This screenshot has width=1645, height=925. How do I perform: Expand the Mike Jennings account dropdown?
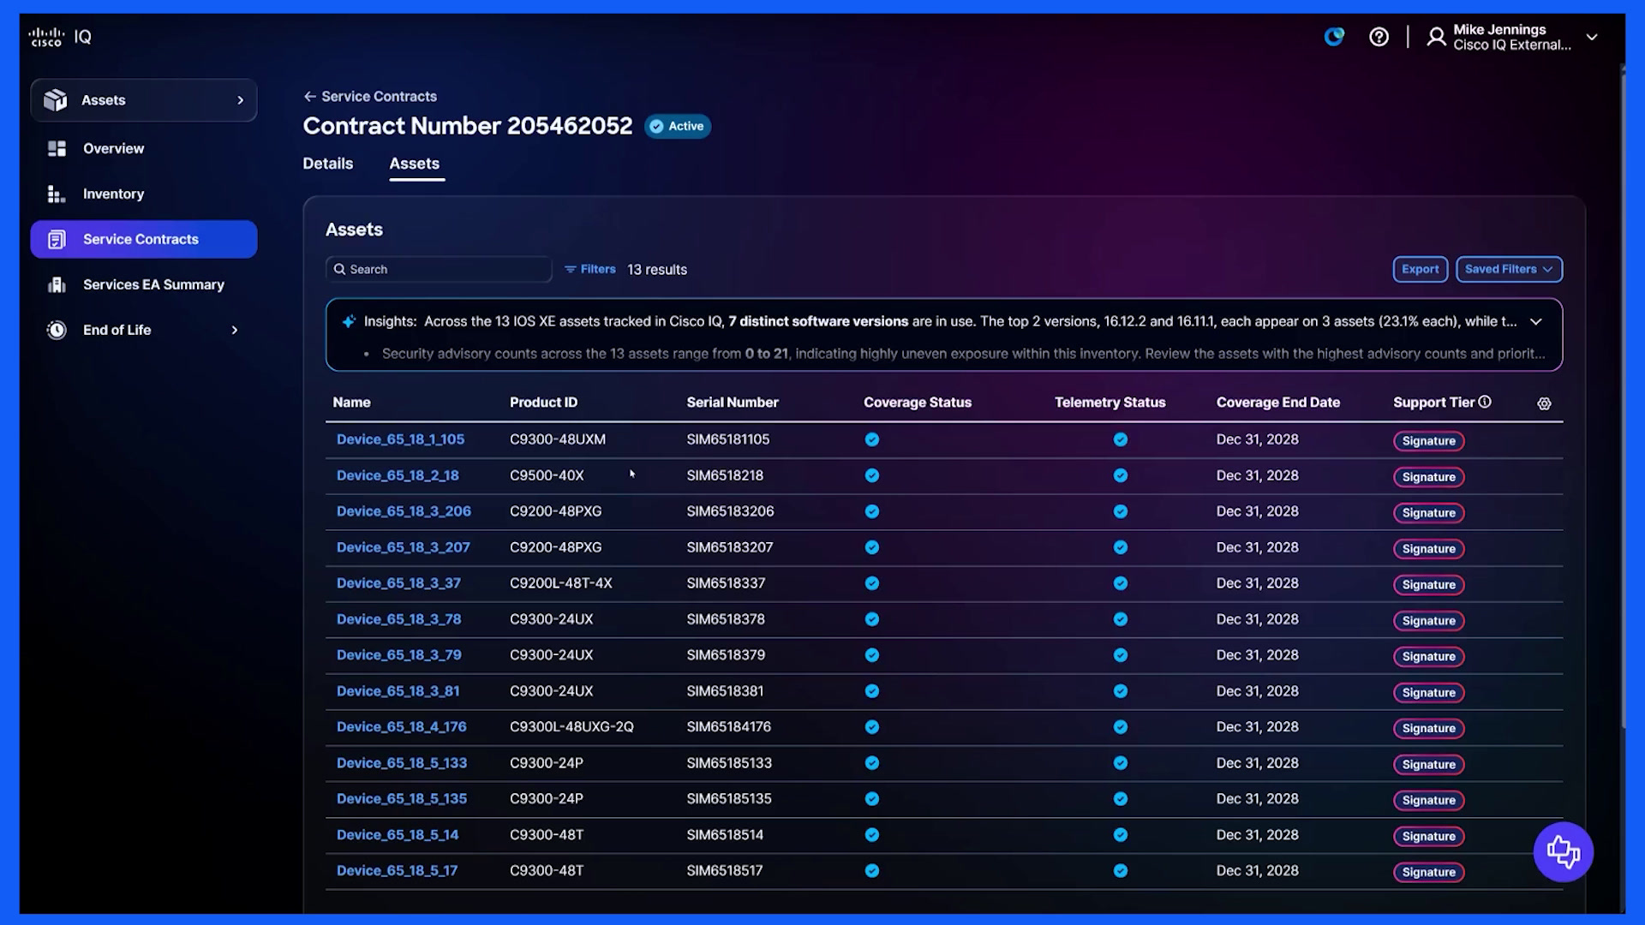[x=1592, y=37]
